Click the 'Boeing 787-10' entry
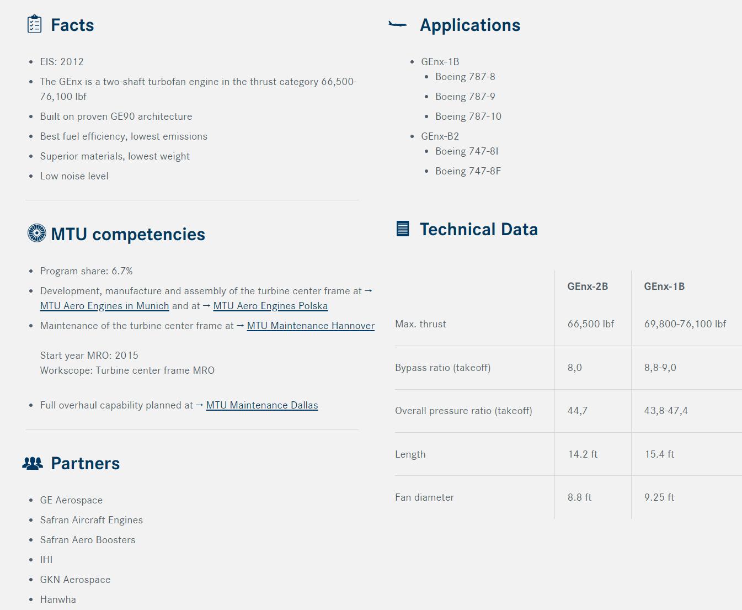742x610 pixels. (x=468, y=116)
